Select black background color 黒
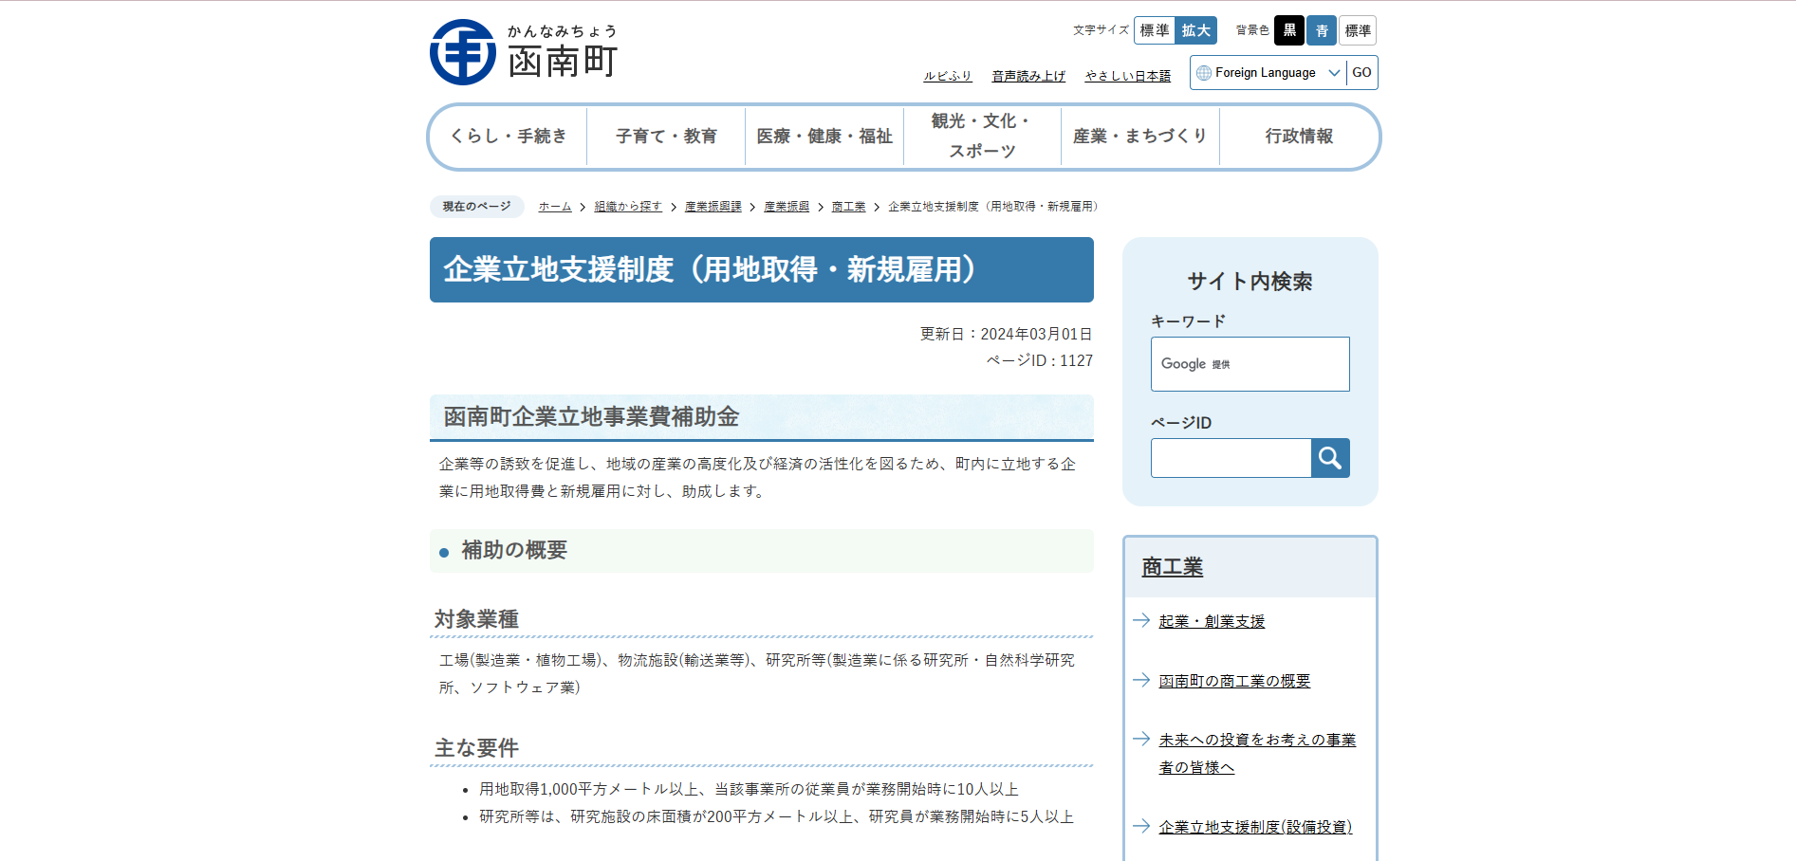Image resolution: width=1796 pixels, height=861 pixels. point(1289,30)
